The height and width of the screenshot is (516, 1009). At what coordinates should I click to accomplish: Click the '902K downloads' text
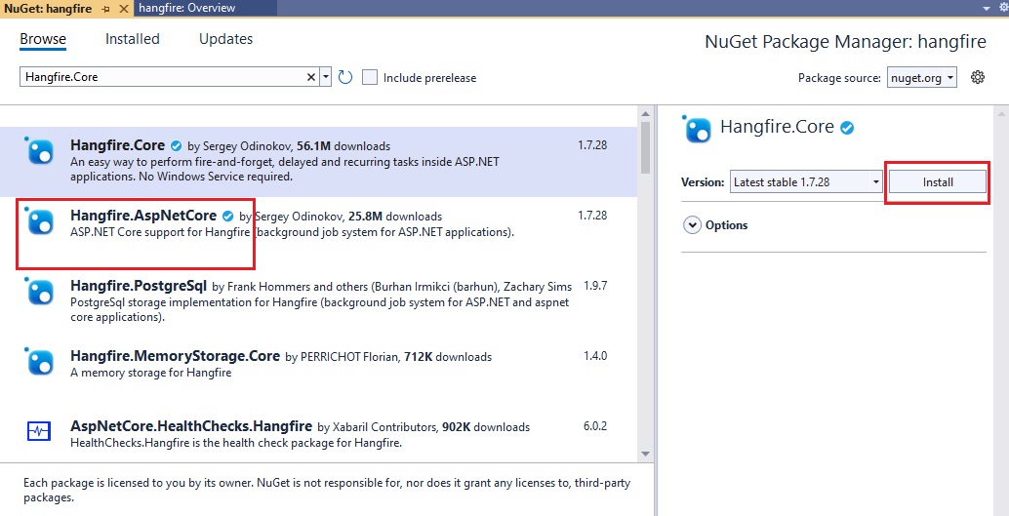[x=486, y=426]
